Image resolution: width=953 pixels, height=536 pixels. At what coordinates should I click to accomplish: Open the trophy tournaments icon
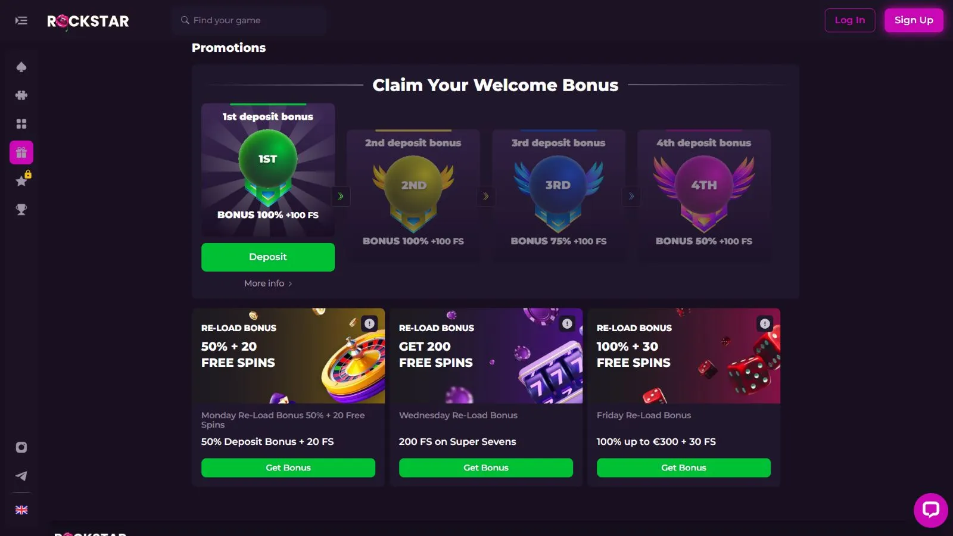point(21,210)
